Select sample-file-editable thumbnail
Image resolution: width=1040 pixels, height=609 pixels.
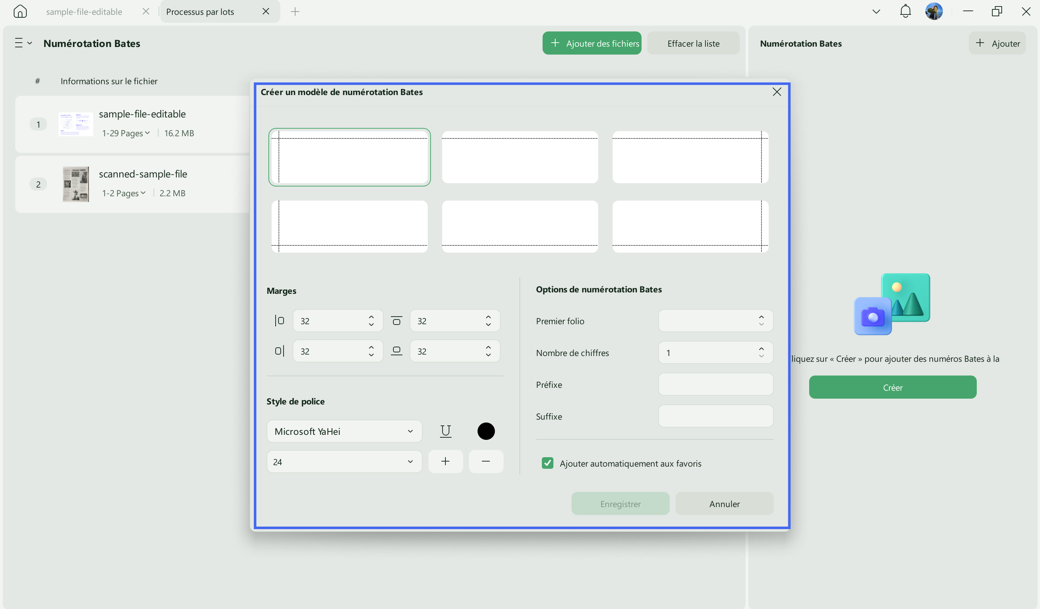[75, 124]
